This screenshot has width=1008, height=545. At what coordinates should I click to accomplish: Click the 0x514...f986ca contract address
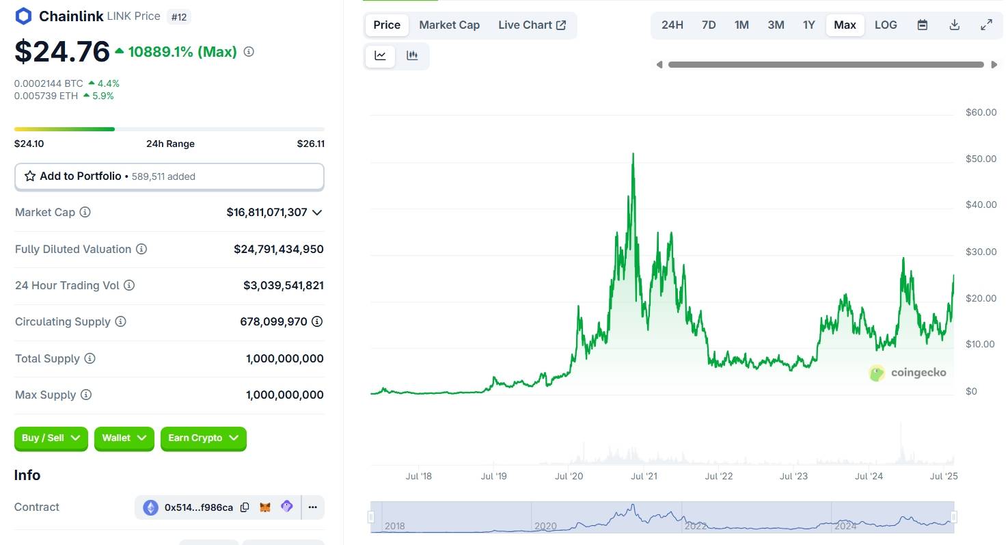199,507
